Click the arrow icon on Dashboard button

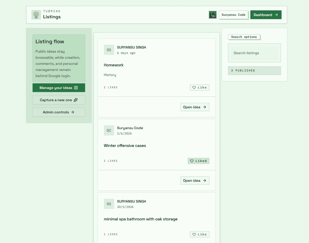pos(276,15)
